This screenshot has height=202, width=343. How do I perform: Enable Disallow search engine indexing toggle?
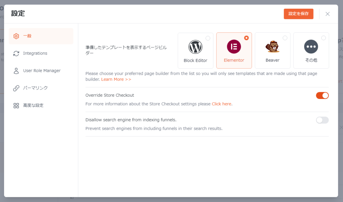322,120
